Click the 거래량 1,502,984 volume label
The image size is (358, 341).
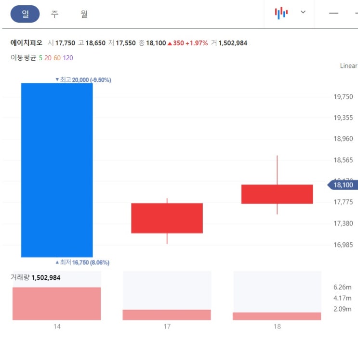point(35,277)
